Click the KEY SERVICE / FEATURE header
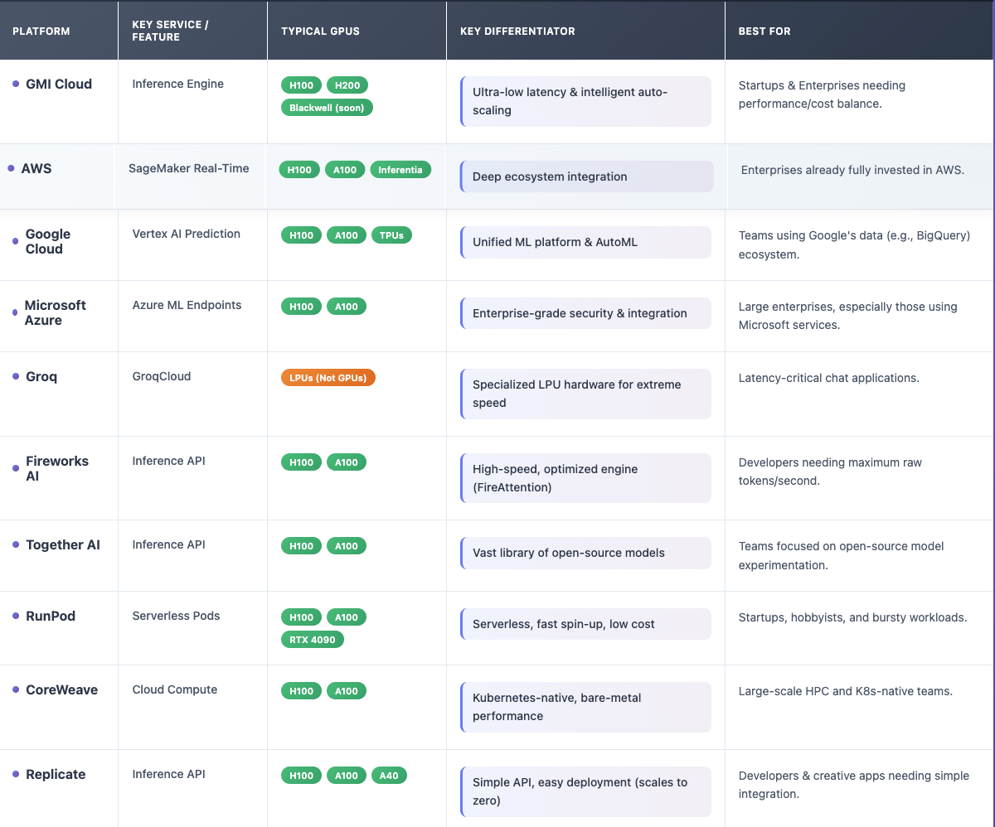This screenshot has width=995, height=827. click(170, 31)
